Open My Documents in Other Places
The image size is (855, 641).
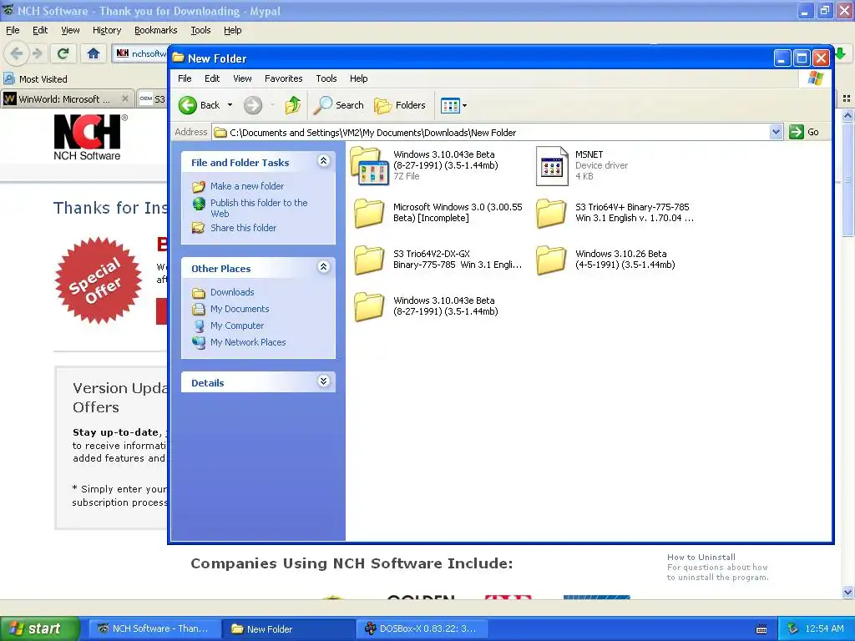(x=240, y=309)
